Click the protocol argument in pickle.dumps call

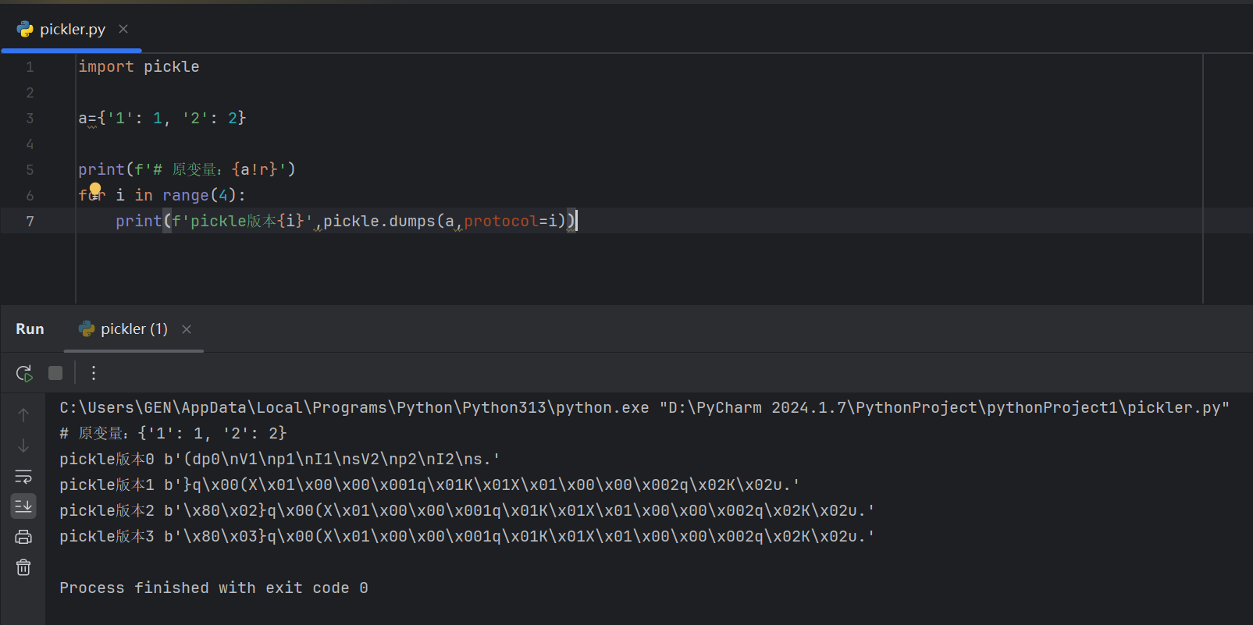pos(500,221)
